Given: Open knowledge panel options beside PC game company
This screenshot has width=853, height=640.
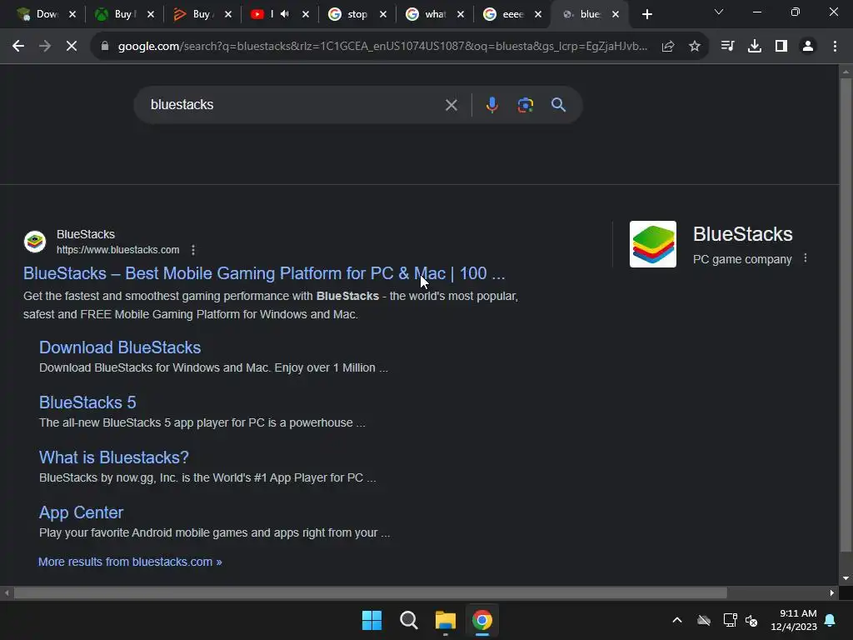Looking at the screenshot, I should click(x=806, y=258).
